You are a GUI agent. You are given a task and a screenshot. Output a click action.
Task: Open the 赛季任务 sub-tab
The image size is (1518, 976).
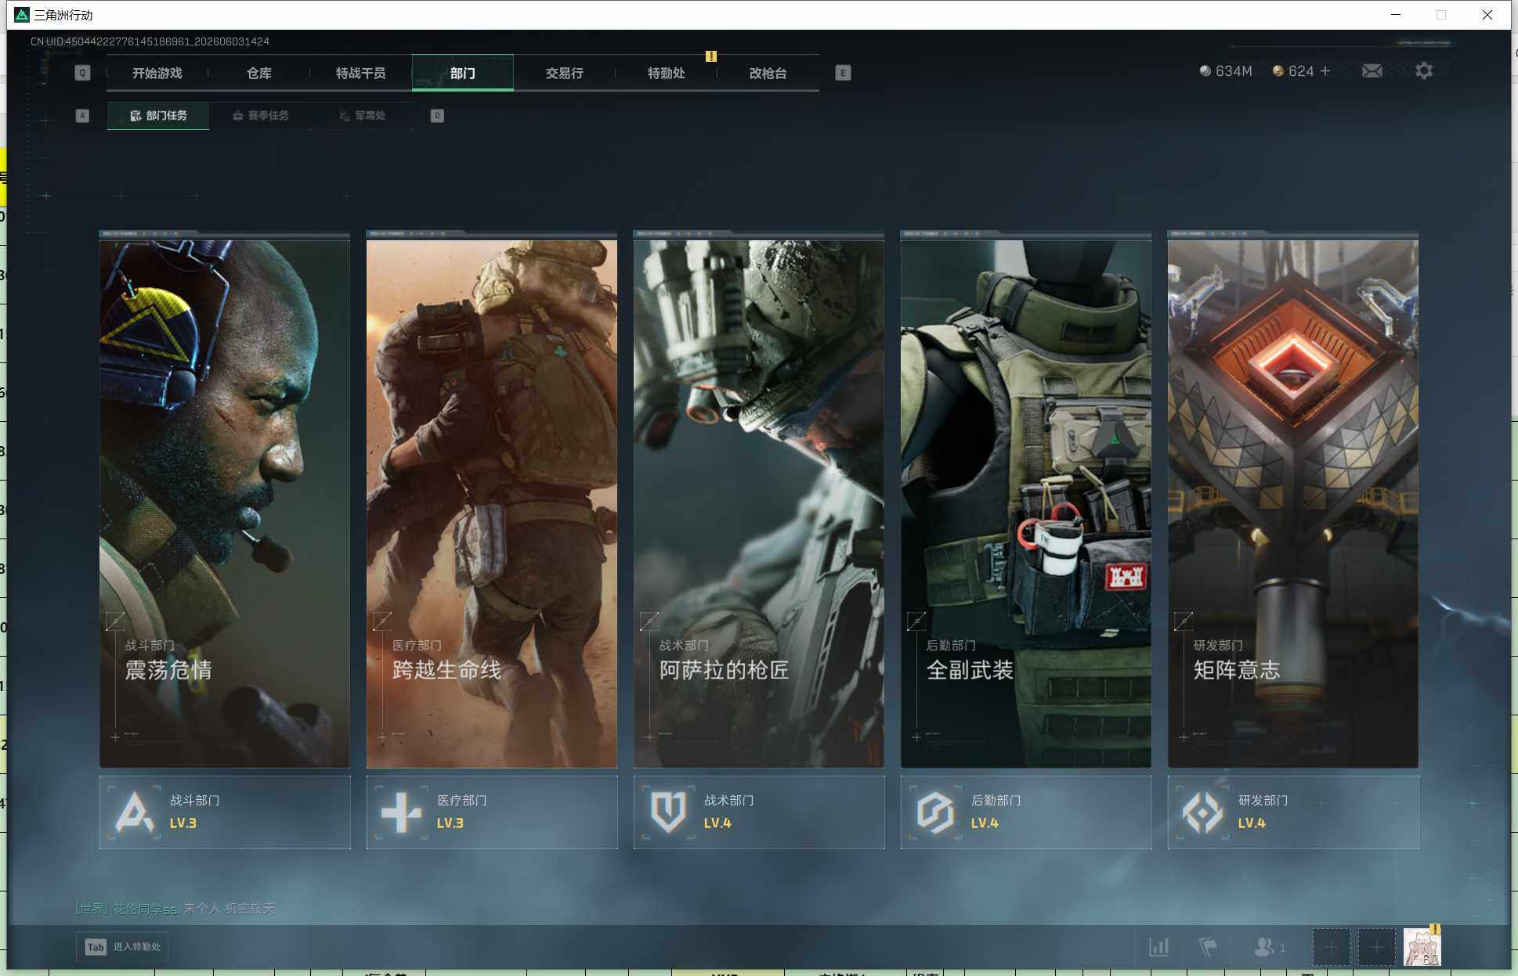(261, 116)
